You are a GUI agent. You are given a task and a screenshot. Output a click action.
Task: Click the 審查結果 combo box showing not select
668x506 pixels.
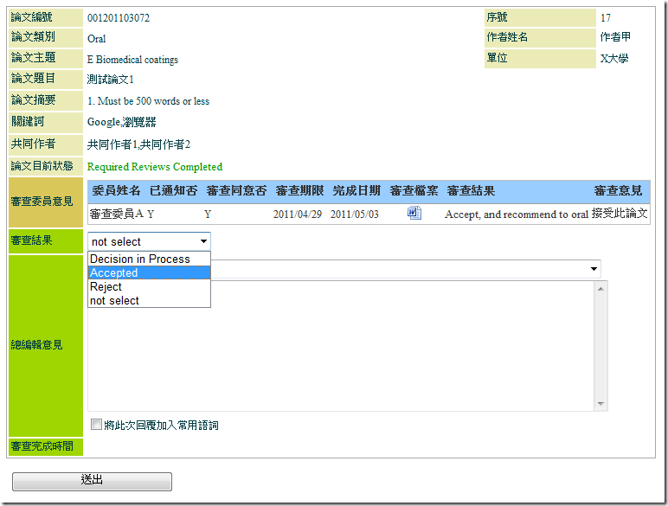pos(149,241)
